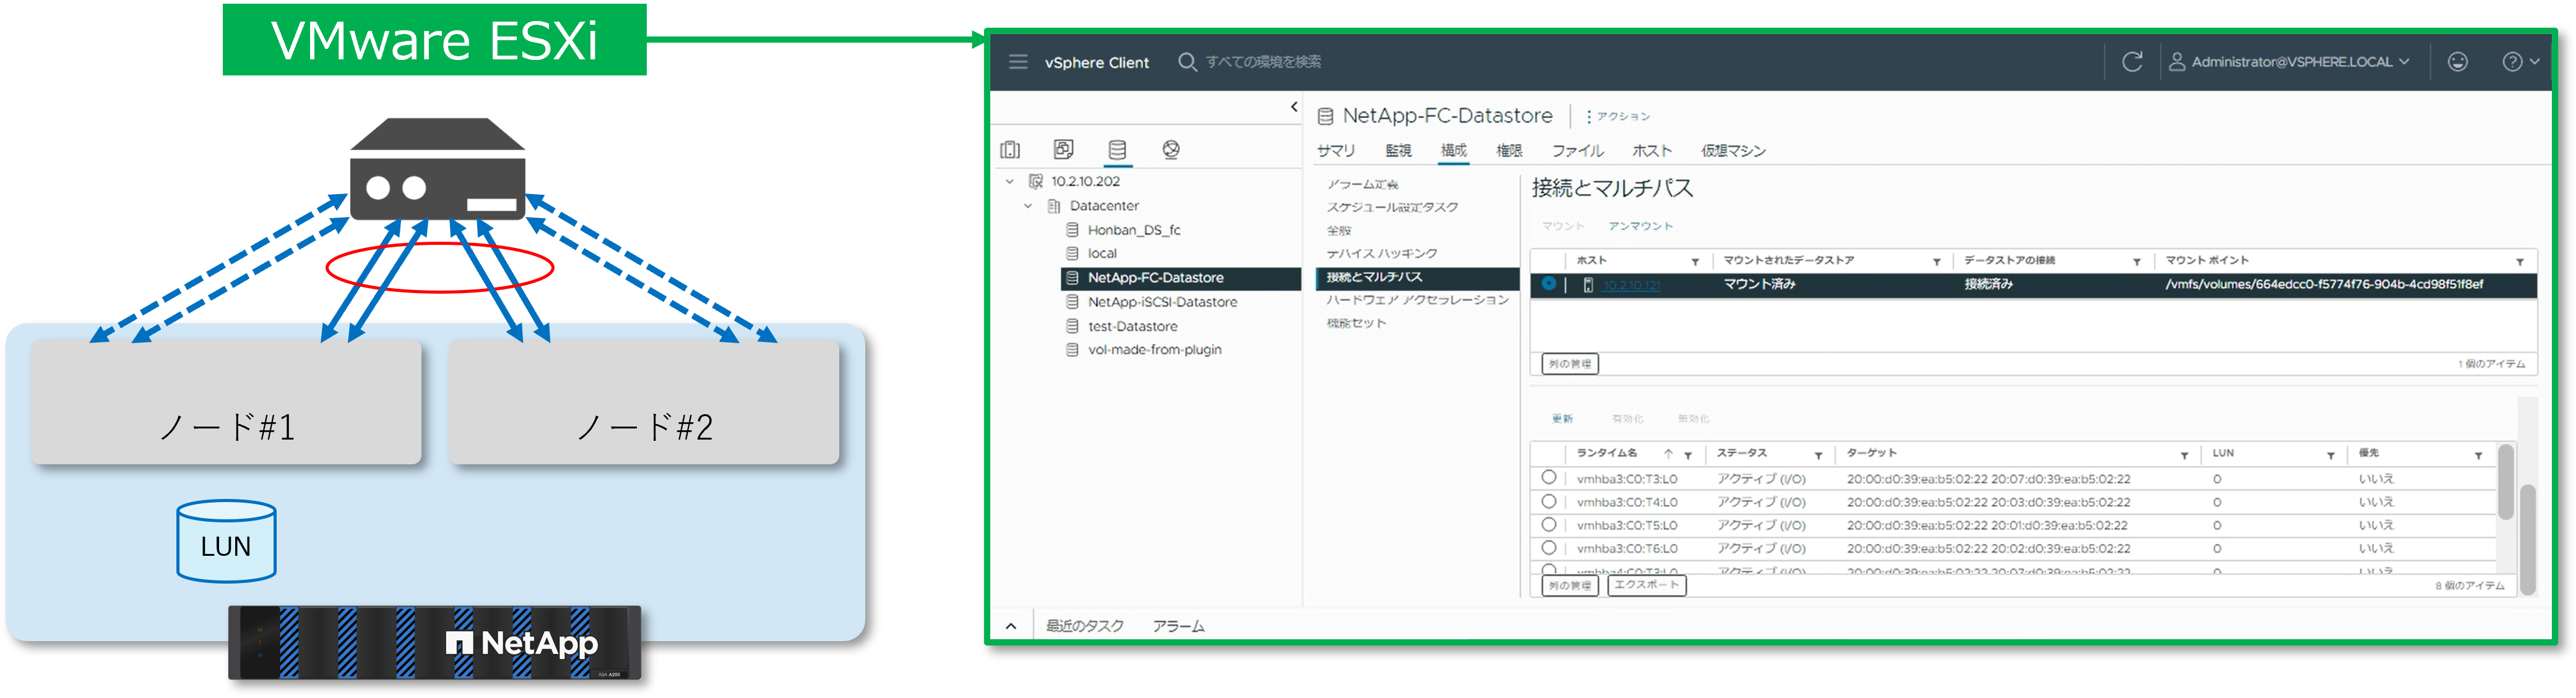Collapse the Datacenter tree node

(1028, 206)
